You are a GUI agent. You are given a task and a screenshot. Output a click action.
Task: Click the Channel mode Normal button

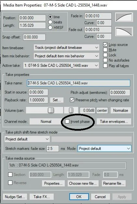click(46, 122)
